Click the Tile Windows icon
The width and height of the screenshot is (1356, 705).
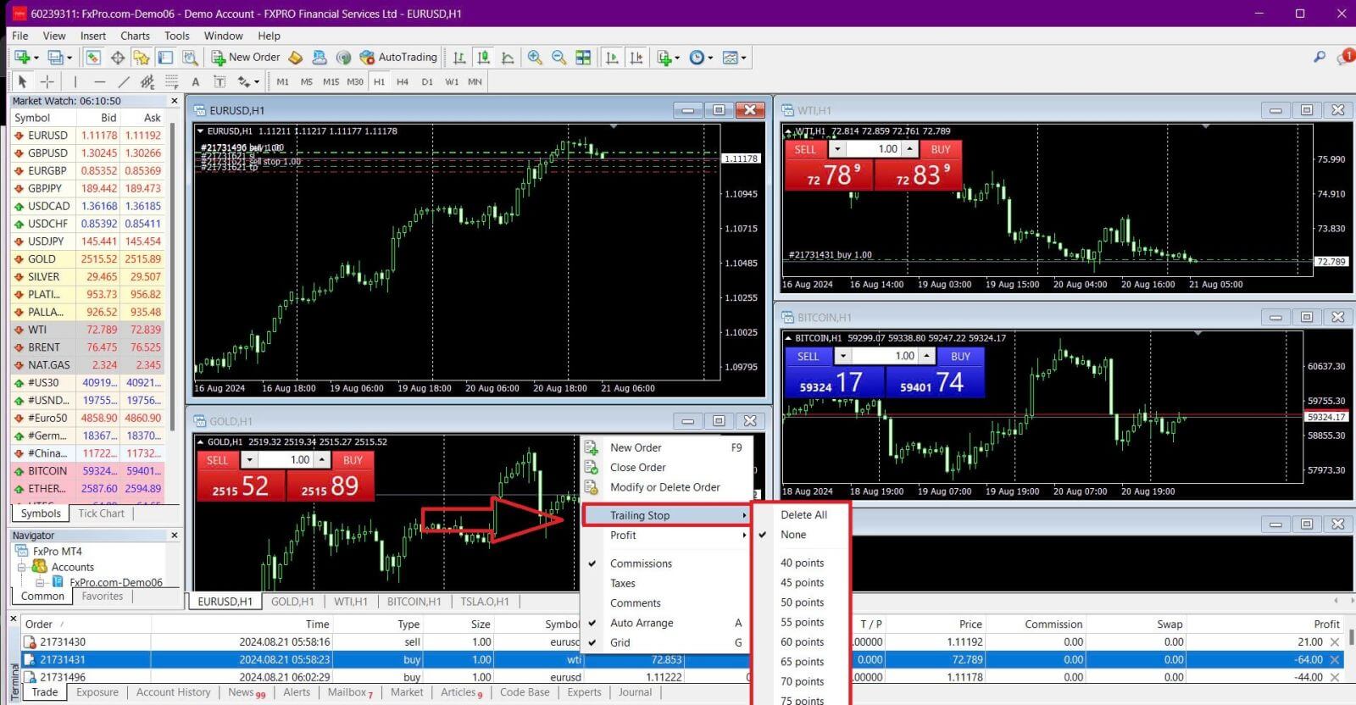click(x=583, y=58)
